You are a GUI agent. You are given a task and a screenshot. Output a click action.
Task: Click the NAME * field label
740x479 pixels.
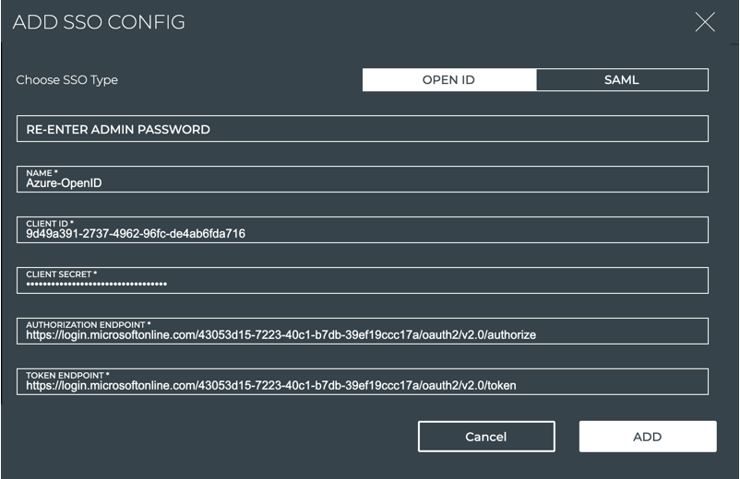pyautogui.click(x=41, y=173)
